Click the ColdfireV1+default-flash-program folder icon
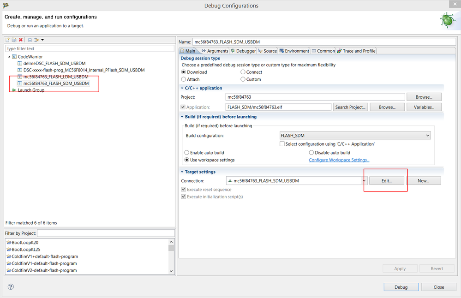 pos(9,256)
